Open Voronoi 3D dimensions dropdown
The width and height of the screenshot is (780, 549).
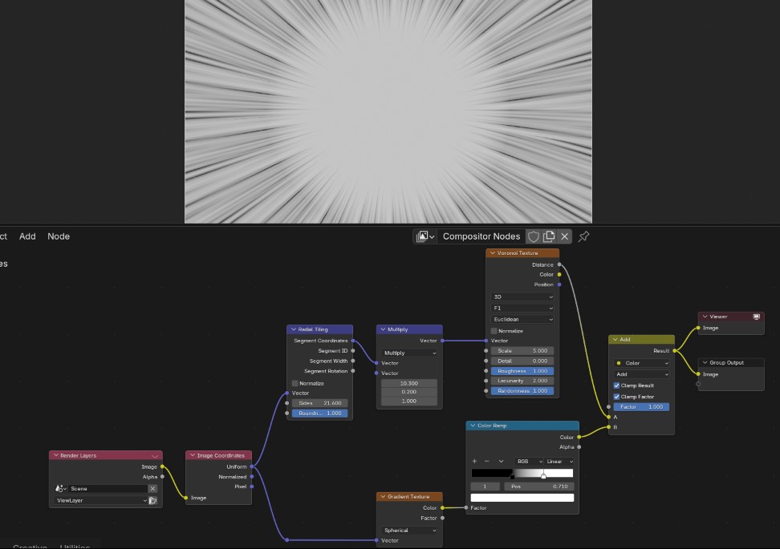click(522, 297)
